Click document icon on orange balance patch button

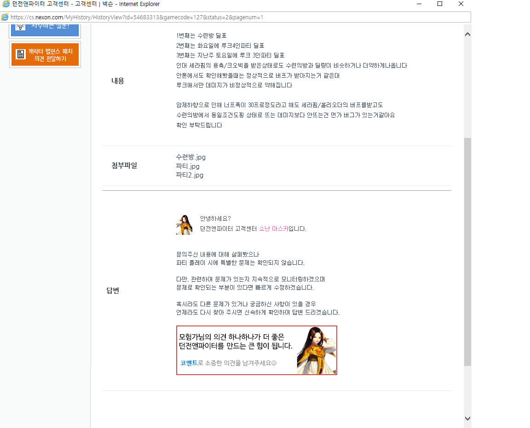[x=21, y=54]
